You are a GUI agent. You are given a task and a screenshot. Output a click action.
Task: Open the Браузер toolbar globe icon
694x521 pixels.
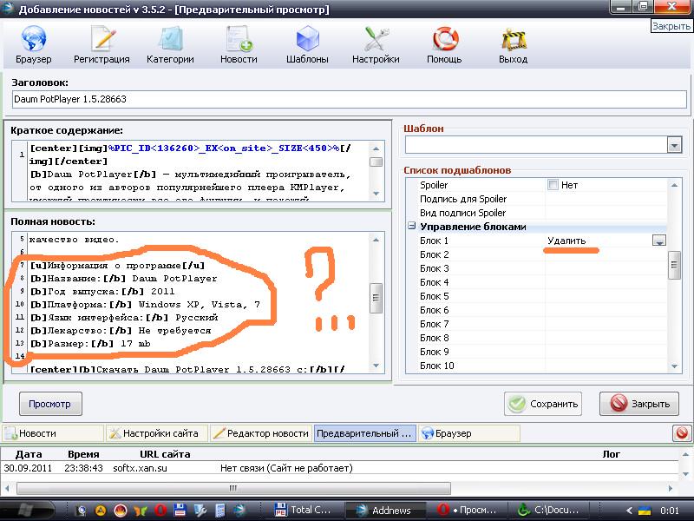point(33,39)
